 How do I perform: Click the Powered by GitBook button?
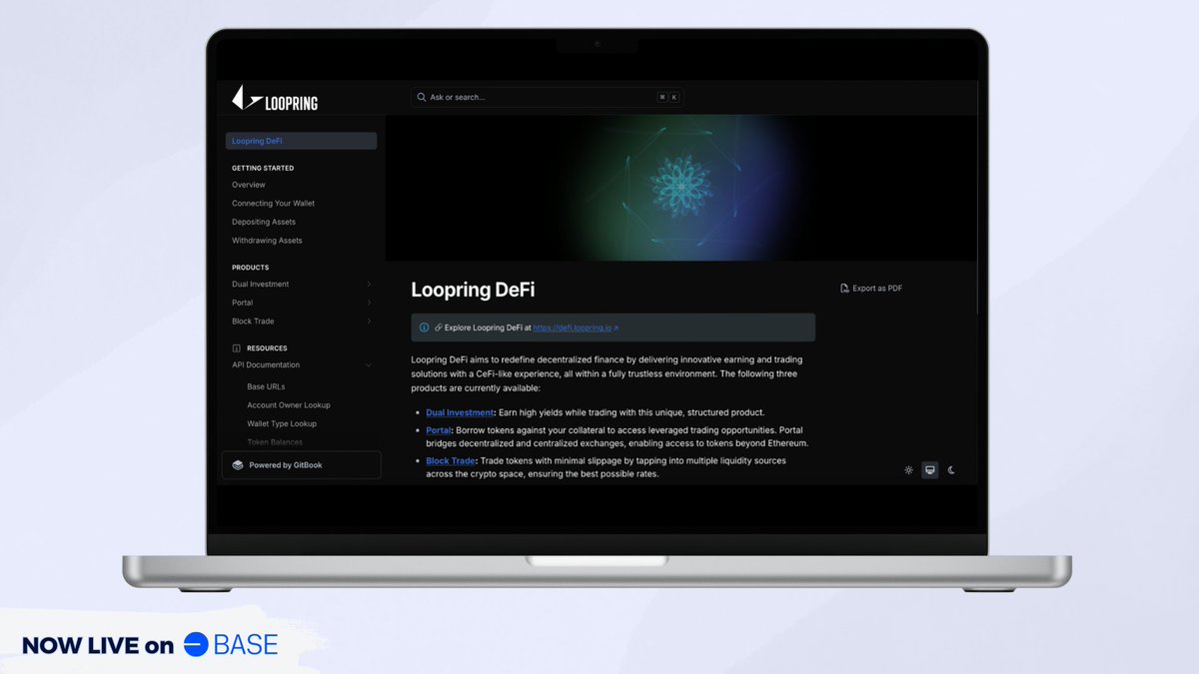[x=301, y=465]
